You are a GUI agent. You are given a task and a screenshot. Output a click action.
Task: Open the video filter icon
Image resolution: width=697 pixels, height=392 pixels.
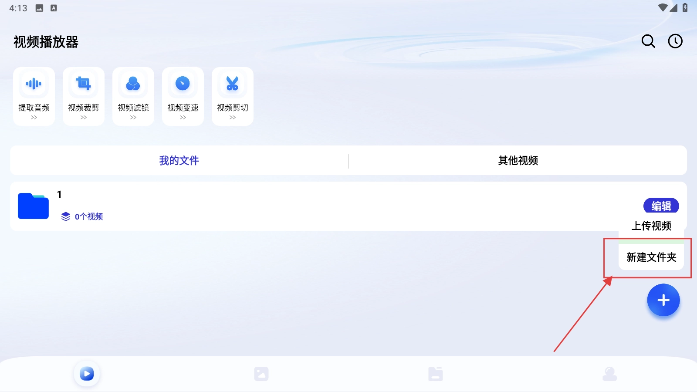point(133,84)
